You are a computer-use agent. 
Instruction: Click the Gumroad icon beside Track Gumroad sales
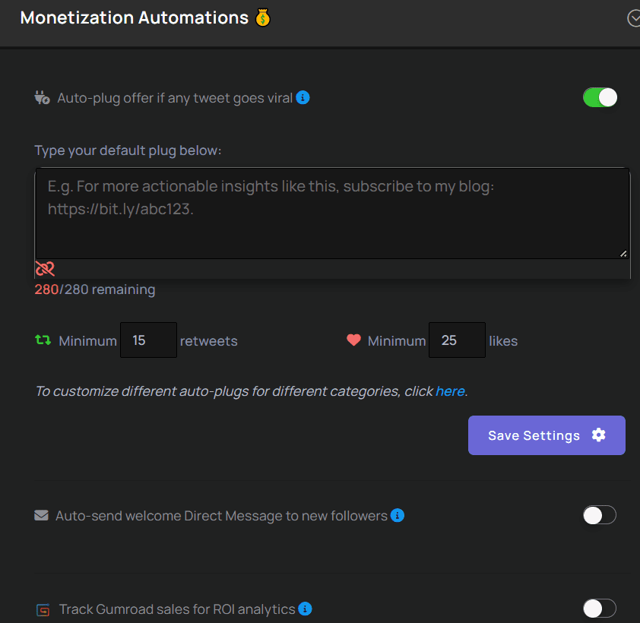[42, 608]
